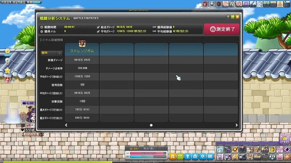Screen dimensions: 291x163
Task: Click the white-haired character buff icon
Action: pos(212,4)
